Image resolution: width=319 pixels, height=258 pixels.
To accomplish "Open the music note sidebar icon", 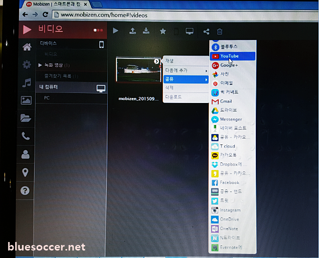I will 27,82.
